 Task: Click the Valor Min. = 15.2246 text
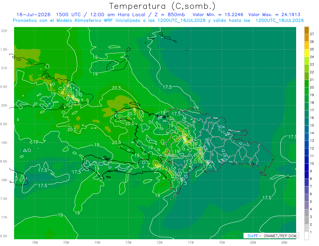click(218, 15)
